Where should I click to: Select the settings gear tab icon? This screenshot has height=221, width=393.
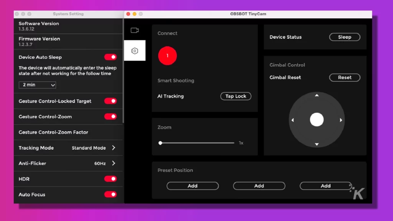tap(135, 51)
